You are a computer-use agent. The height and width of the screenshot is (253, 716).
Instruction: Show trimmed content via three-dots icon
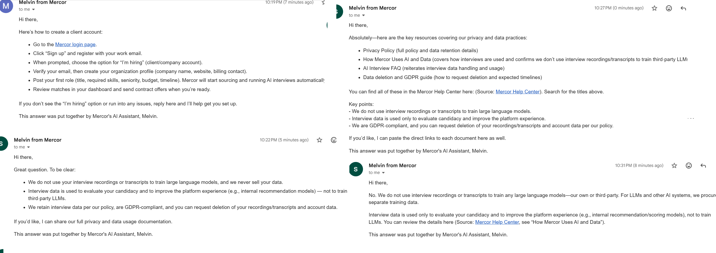pyautogui.click(x=690, y=118)
